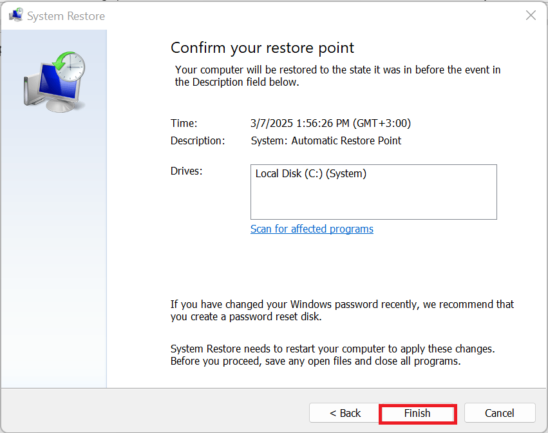Click the password reset disk recommendation text
This screenshot has height=433, width=548.
[x=342, y=310]
